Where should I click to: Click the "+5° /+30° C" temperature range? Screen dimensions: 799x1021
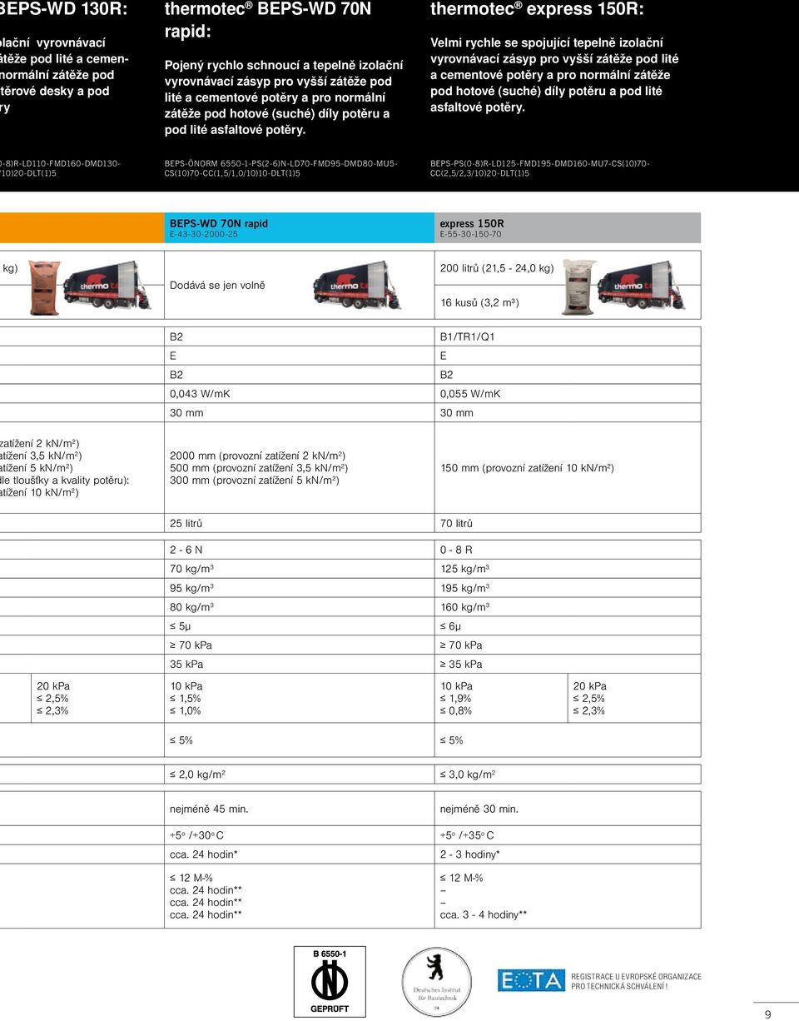click(196, 835)
